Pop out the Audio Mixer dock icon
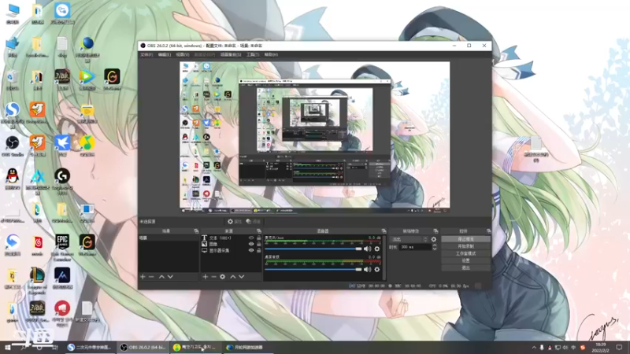630x354 pixels. [x=384, y=231]
